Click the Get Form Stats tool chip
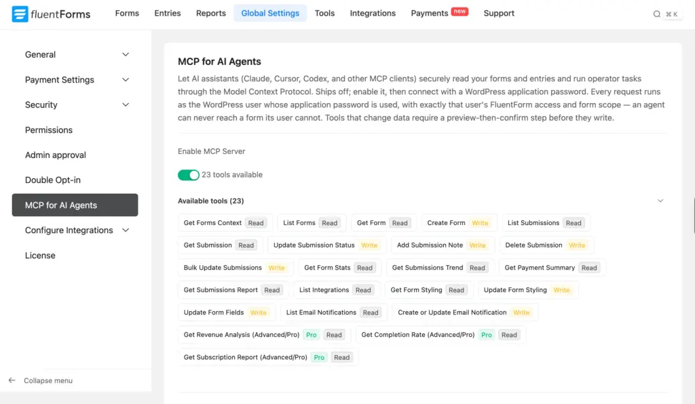Screen dimensions: 695x404 click(x=339, y=268)
